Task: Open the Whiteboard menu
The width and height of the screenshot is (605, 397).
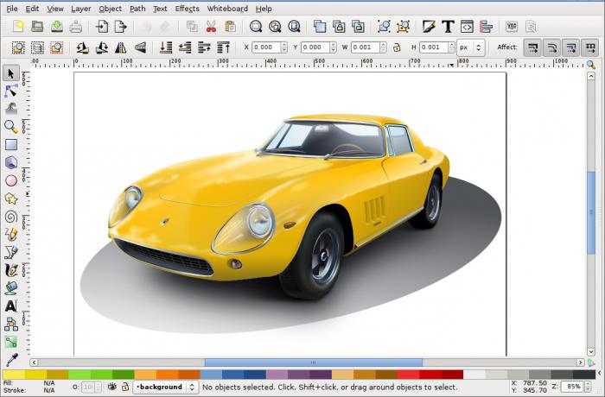Action: tap(227, 9)
